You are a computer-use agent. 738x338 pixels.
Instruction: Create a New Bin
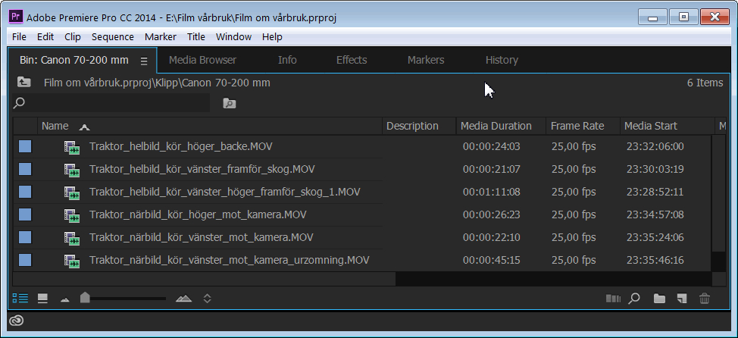click(x=659, y=299)
